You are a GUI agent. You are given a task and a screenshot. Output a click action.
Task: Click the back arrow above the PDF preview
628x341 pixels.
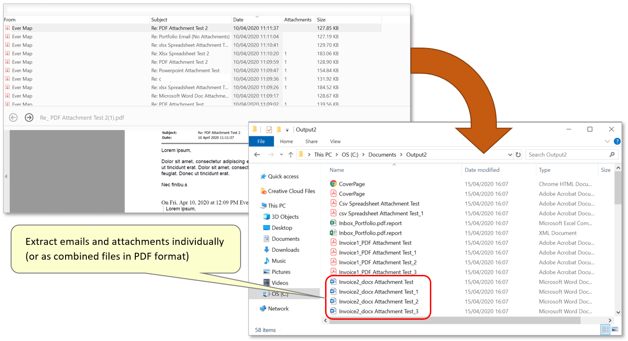pyautogui.click(x=13, y=117)
